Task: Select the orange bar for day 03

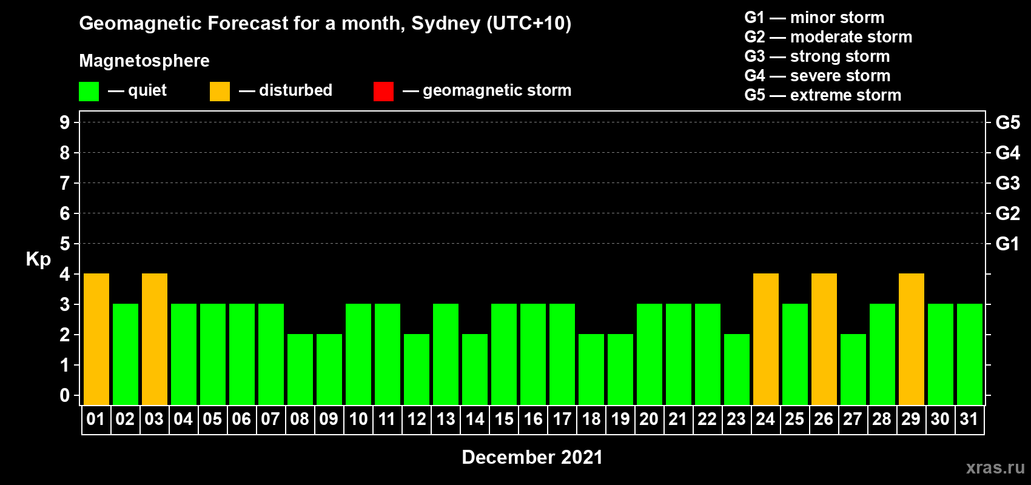Action: pyautogui.click(x=155, y=339)
